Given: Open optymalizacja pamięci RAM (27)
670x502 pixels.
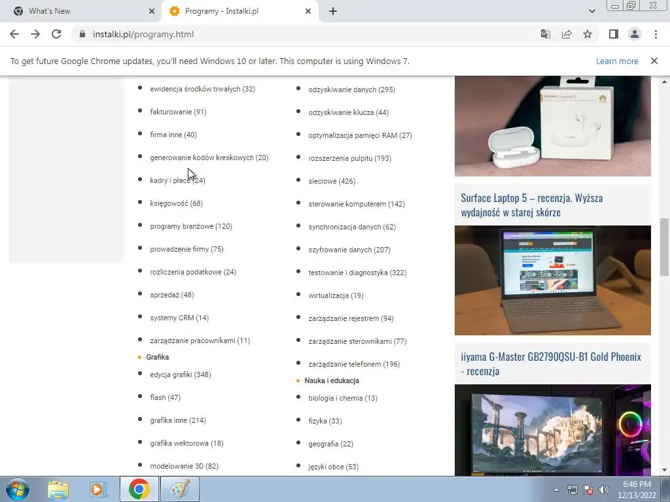Looking at the screenshot, I should click(361, 135).
